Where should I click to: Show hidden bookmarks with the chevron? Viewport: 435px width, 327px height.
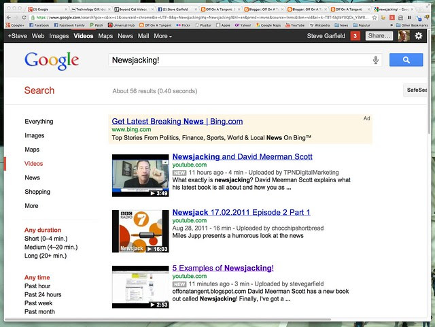pos(391,25)
